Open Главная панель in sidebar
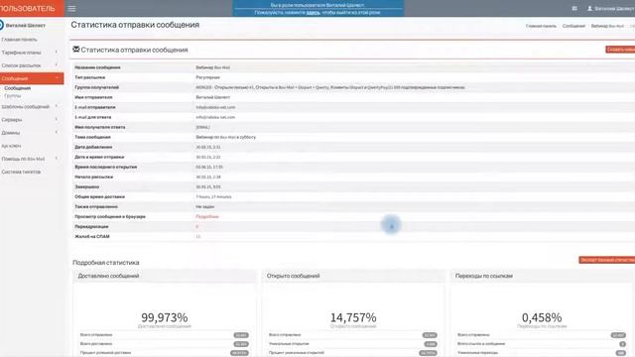Viewport: 635px width, 357px height. tap(19, 40)
